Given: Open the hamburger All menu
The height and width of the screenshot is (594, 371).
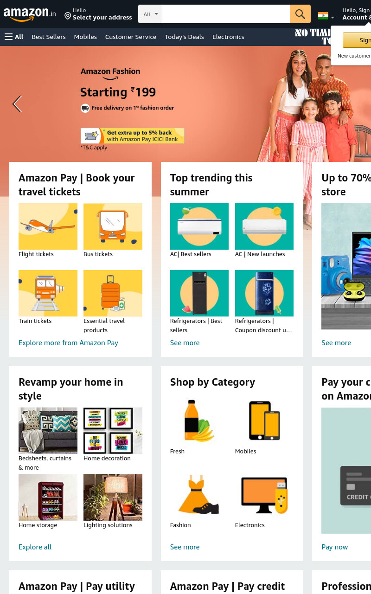Looking at the screenshot, I should pyautogui.click(x=14, y=37).
